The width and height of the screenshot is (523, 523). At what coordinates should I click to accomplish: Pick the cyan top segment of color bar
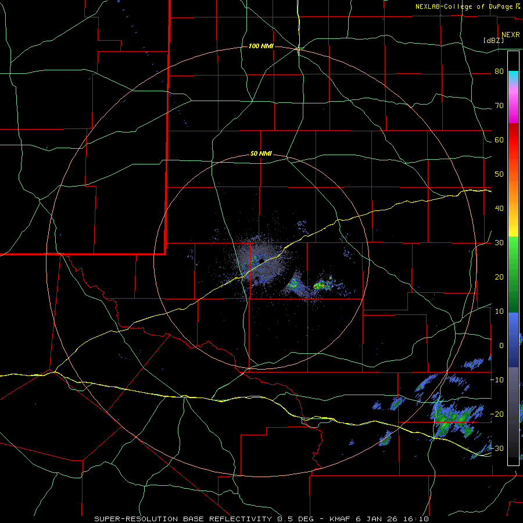513,75
